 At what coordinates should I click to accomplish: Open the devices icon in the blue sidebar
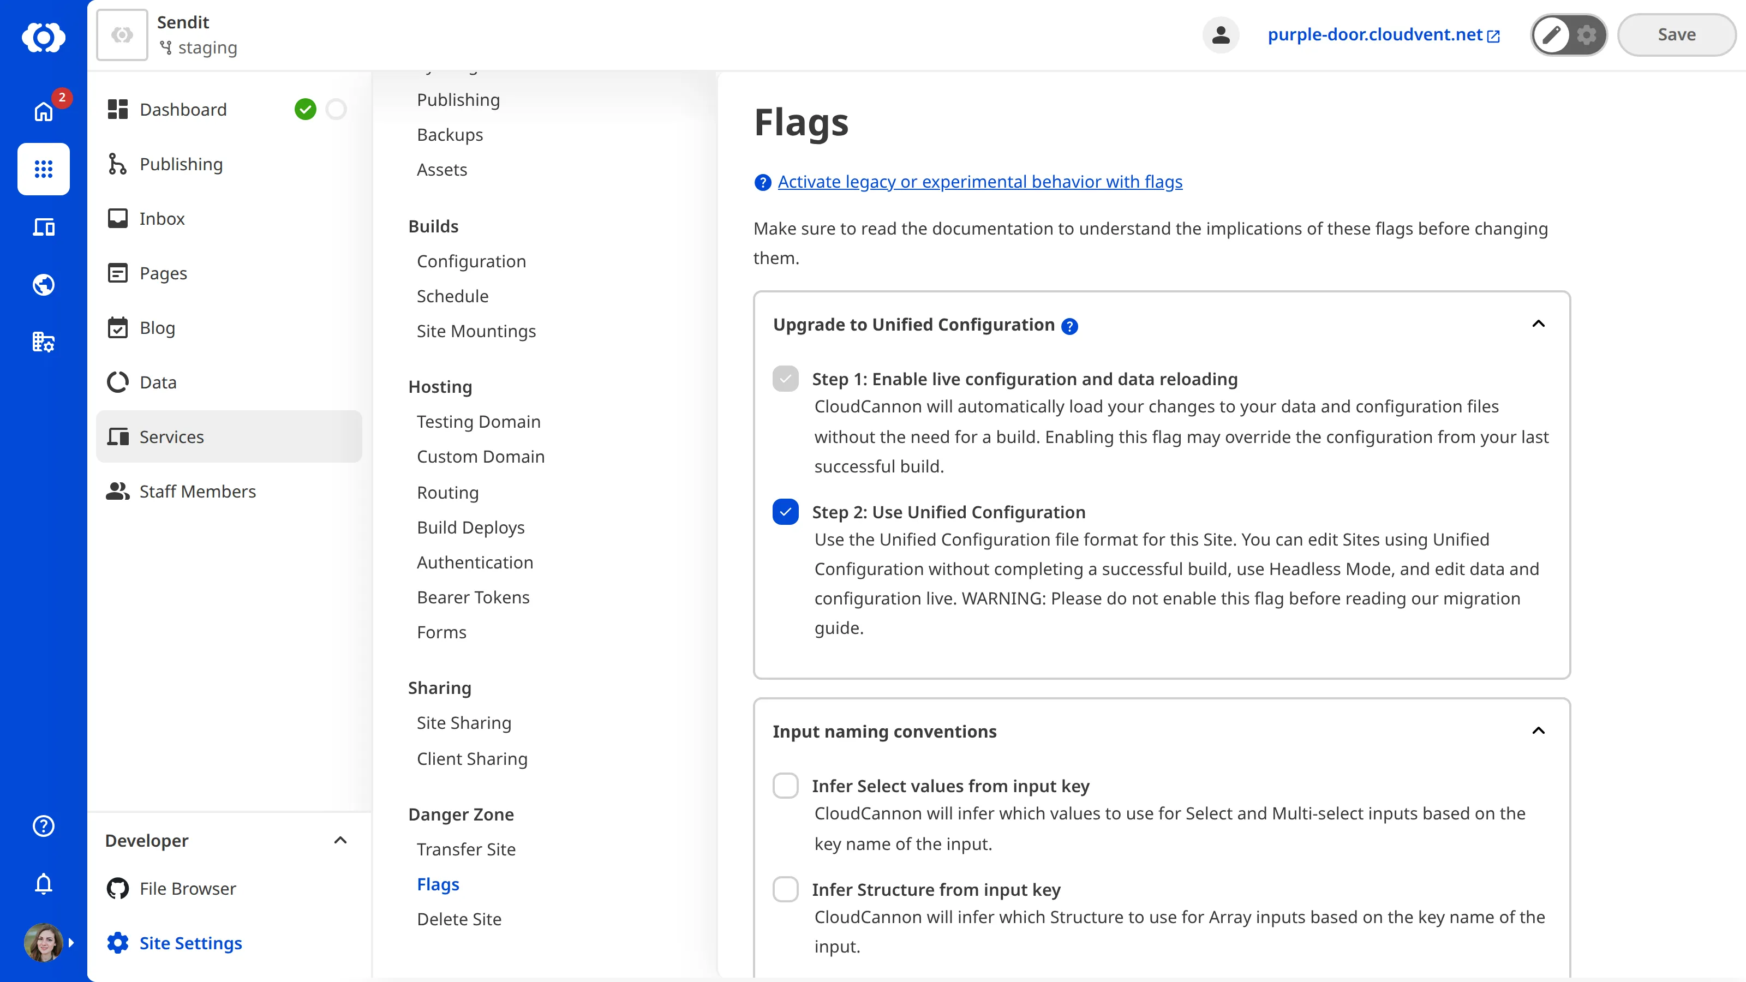tap(44, 227)
